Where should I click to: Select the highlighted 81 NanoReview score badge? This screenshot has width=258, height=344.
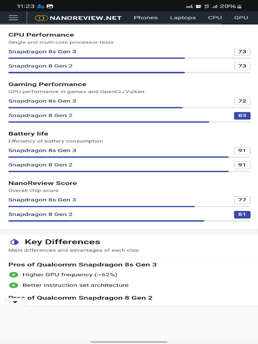pyautogui.click(x=242, y=214)
